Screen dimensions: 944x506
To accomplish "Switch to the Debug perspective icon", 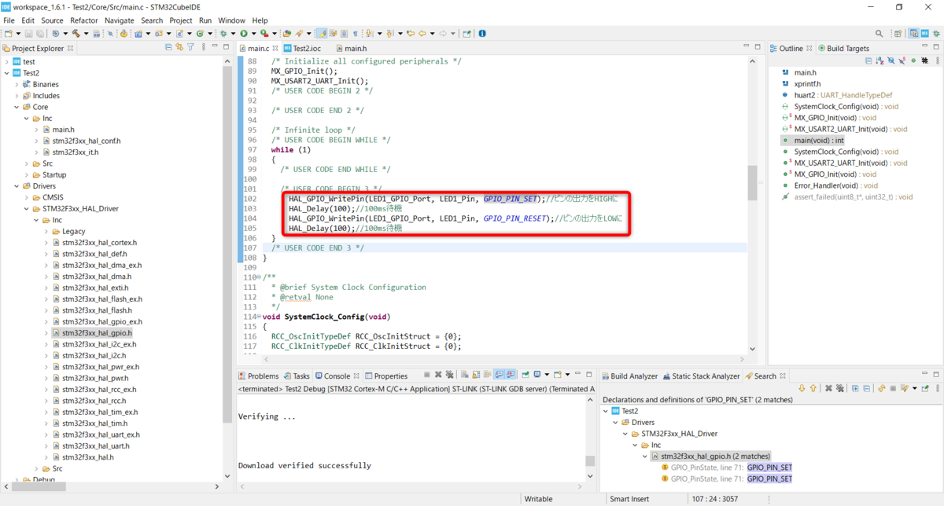I will coord(936,33).
